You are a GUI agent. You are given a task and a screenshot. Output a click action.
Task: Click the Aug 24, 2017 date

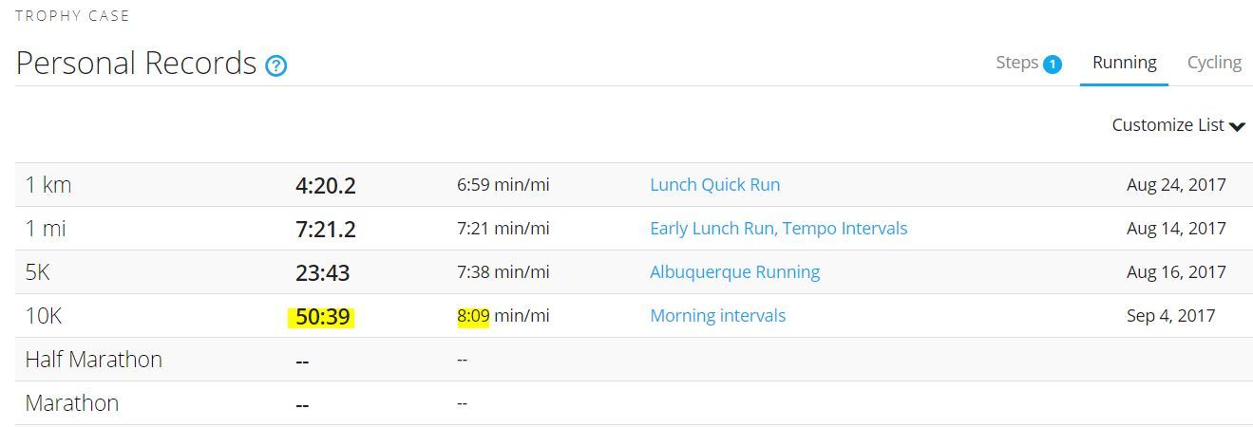click(1176, 185)
